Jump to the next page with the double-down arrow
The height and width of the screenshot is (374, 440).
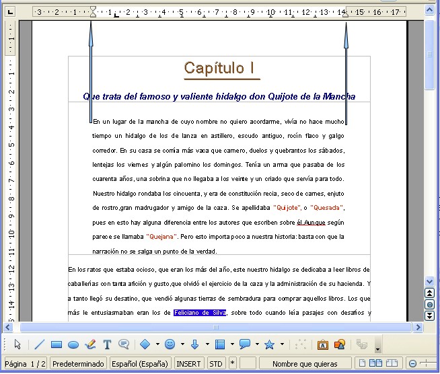pos(429,316)
